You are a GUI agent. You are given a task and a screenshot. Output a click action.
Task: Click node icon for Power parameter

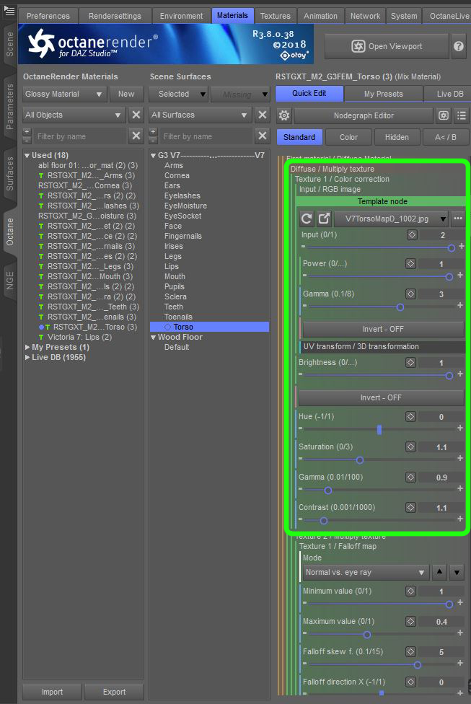[x=410, y=263]
